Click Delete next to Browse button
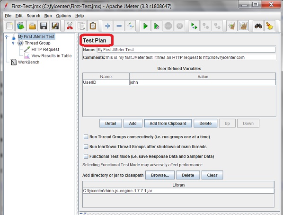Screen dimensions: 283x215 [x=188, y=175]
